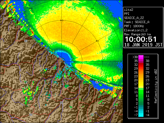
Task: Select the "-7" legend value
Action: coord(136,115)
